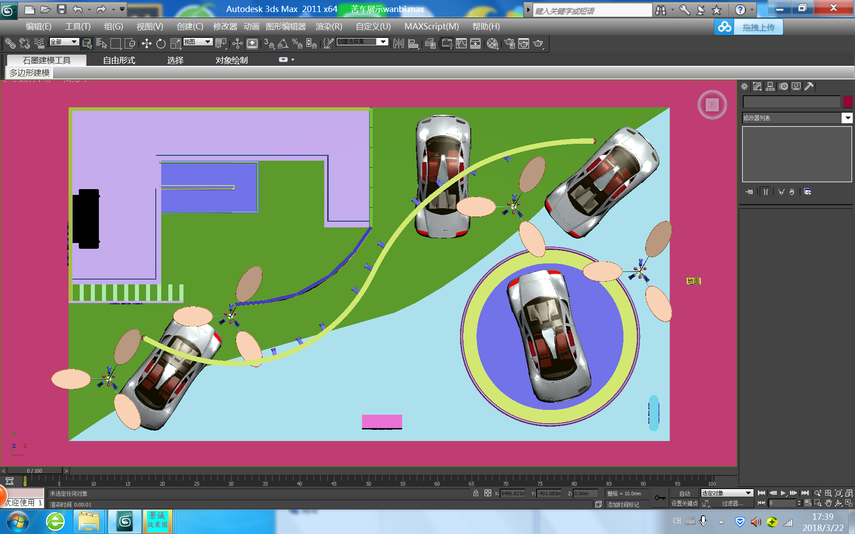Click Bind to Space Warp icon
Image resolution: width=855 pixels, height=534 pixels.
pos(39,43)
